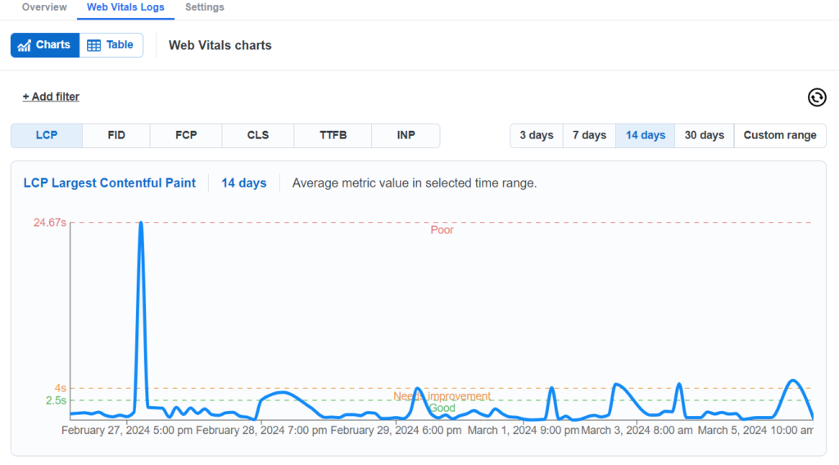Click the March 5, 2024 10:00 am label
The height and width of the screenshot is (465, 839).
755,431
